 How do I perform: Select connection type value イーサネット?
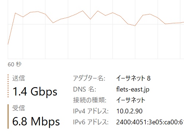pyautogui.click(x=130, y=100)
